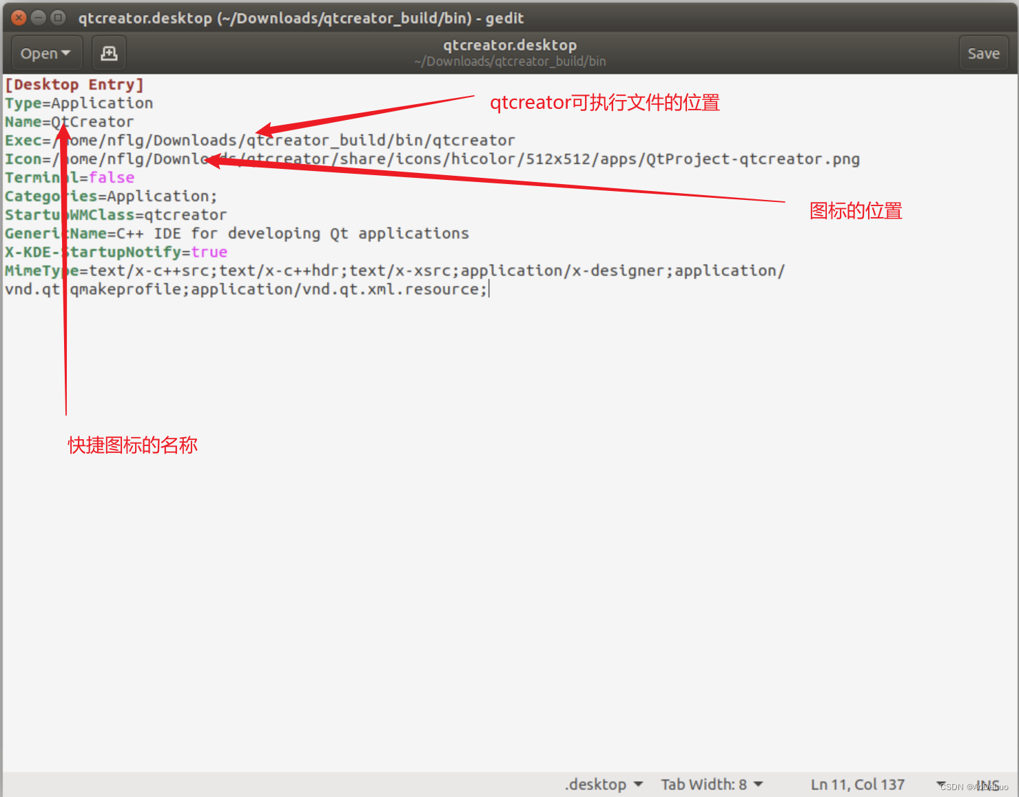This screenshot has height=797, width=1019.
Task: Click the Terminal=false line
Action: (x=70, y=178)
